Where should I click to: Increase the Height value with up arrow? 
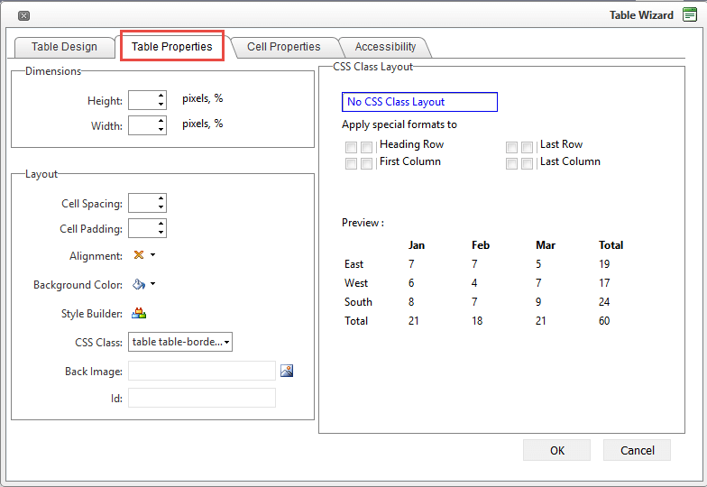tap(161, 96)
